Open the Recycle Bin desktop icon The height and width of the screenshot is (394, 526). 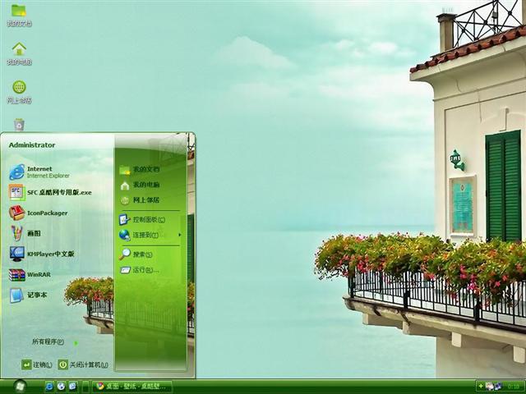click(19, 124)
